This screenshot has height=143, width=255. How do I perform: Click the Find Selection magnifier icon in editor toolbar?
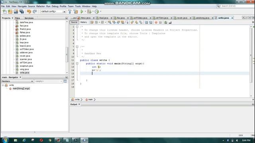110,22
